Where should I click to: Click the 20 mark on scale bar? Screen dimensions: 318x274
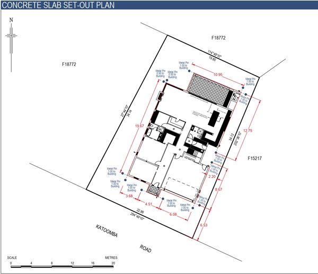[x=113, y=263]
